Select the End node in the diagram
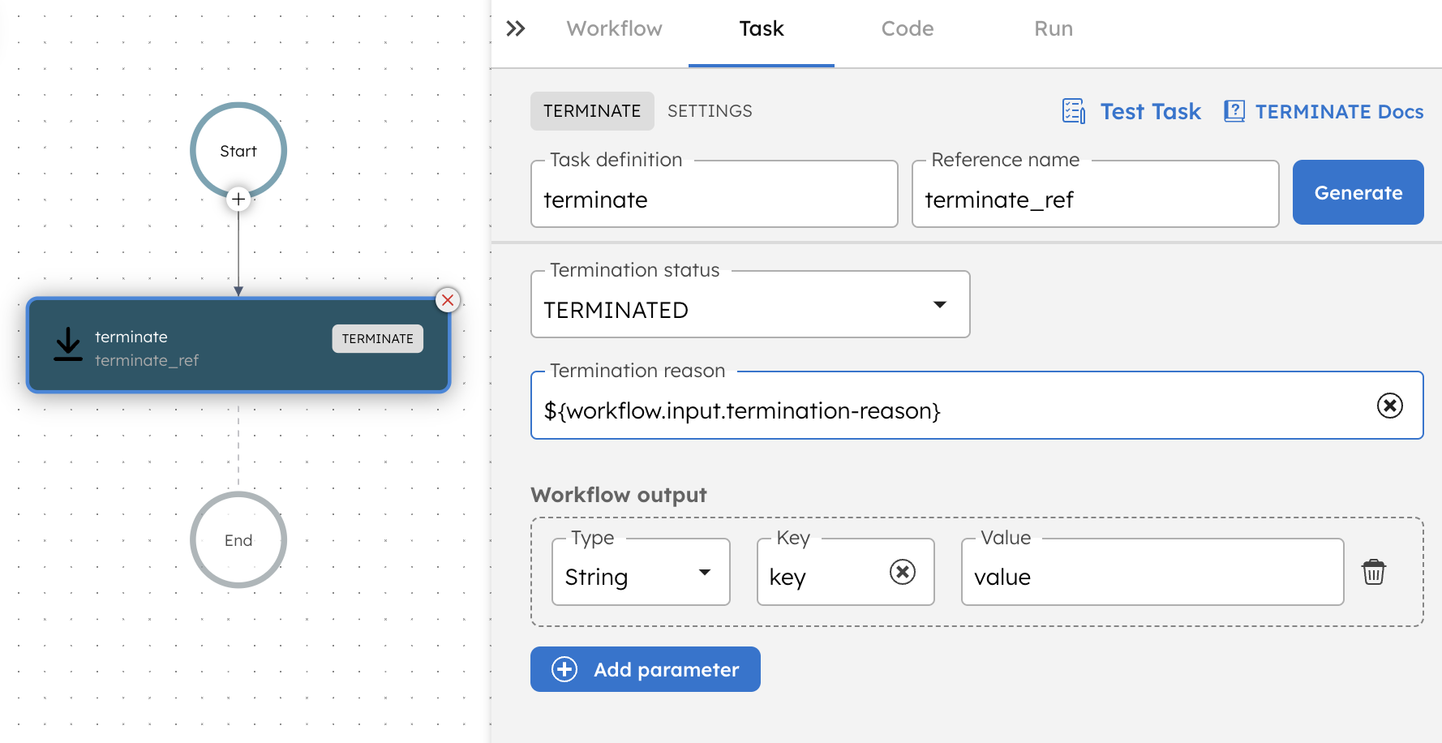Screen dimensions: 1442x743 click(238, 539)
